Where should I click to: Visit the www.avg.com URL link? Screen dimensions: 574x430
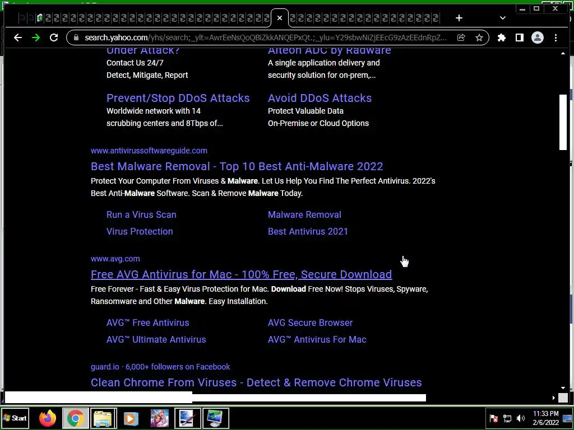[x=115, y=259]
